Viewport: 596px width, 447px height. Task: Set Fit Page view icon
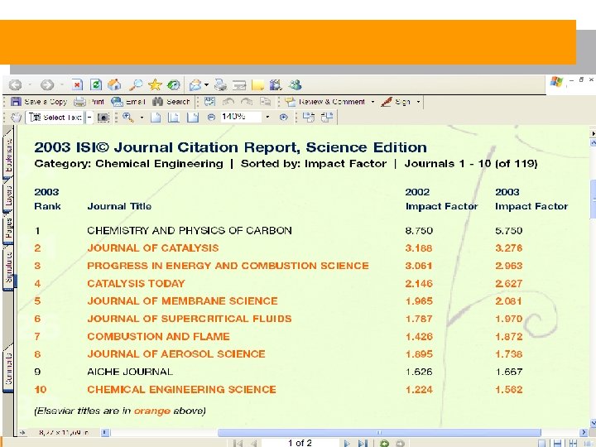pyautogui.click(x=174, y=118)
